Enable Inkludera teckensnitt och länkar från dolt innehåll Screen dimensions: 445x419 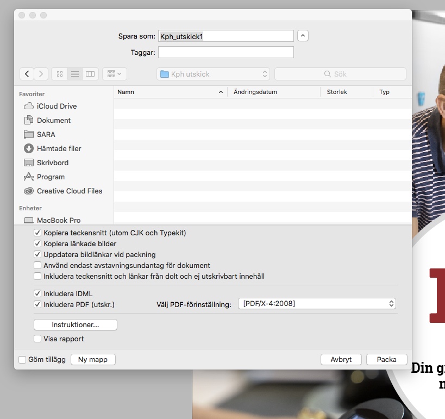click(x=37, y=276)
